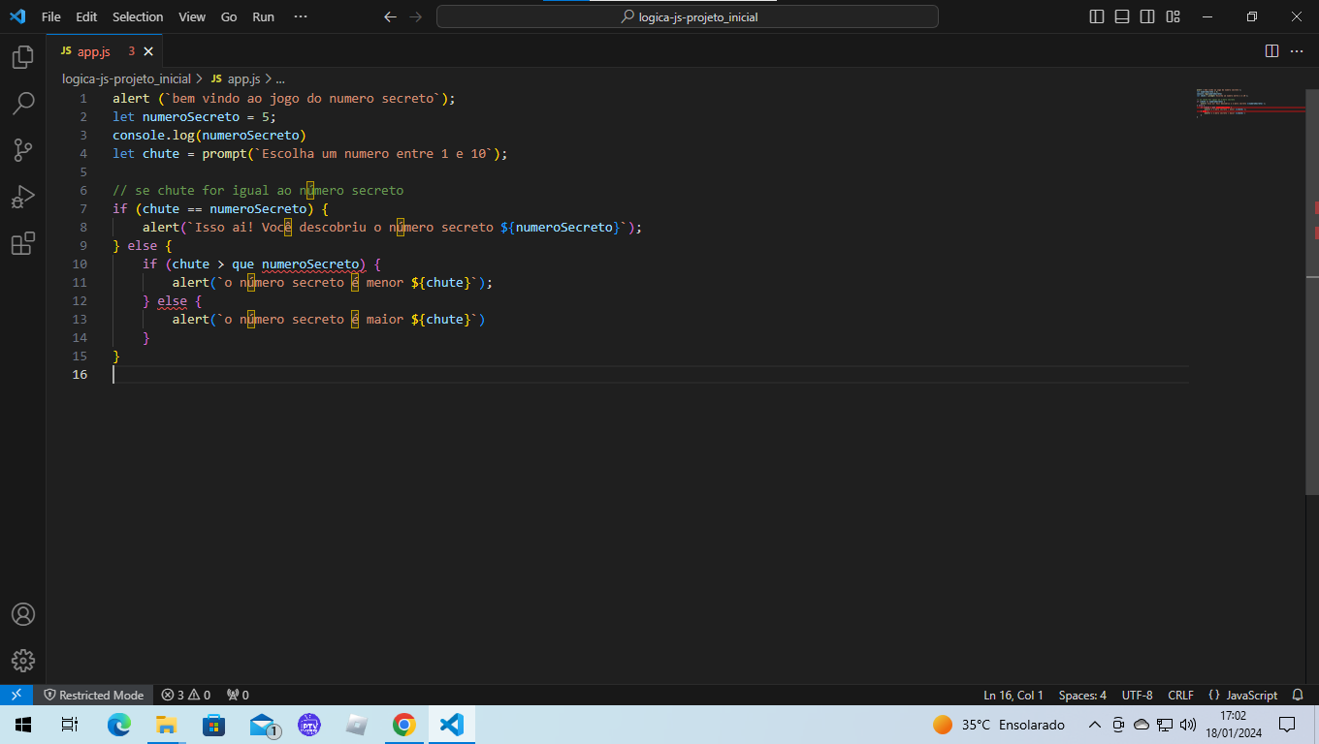Launch Microsoft Edge from taskbar
The height and width of the screenshot is (744, 1319).
pos(118,725)
